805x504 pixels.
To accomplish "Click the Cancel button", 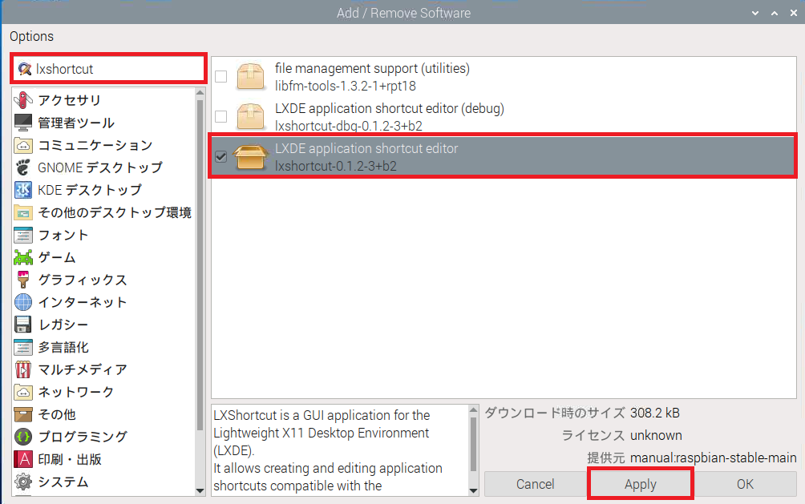I will (535, 484).
